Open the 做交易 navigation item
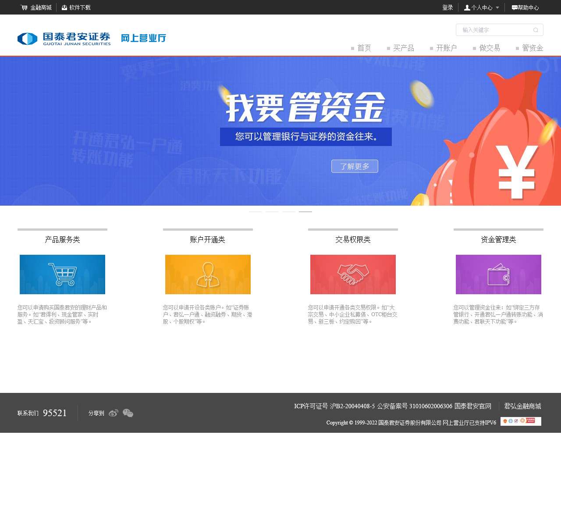Viewport: 561px width, 524px height. (x=489, y=48)
